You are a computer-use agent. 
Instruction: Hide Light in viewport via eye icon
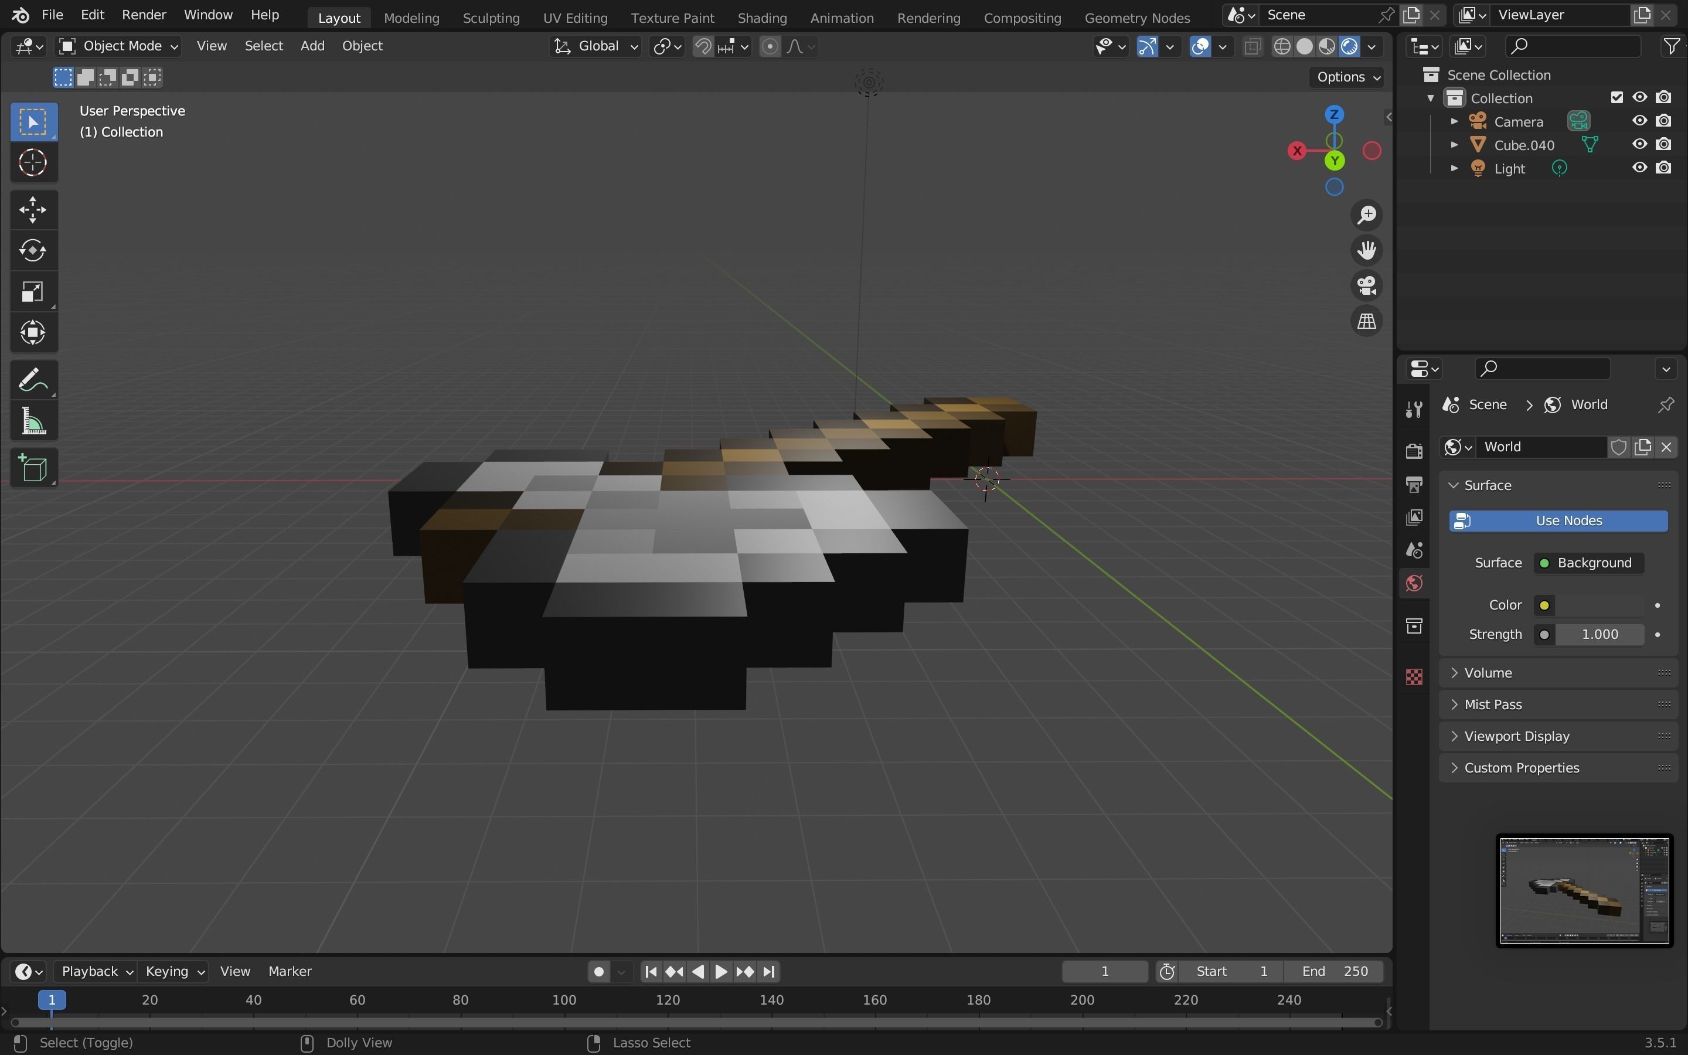pyautogui.click(x=1639, y=168)
